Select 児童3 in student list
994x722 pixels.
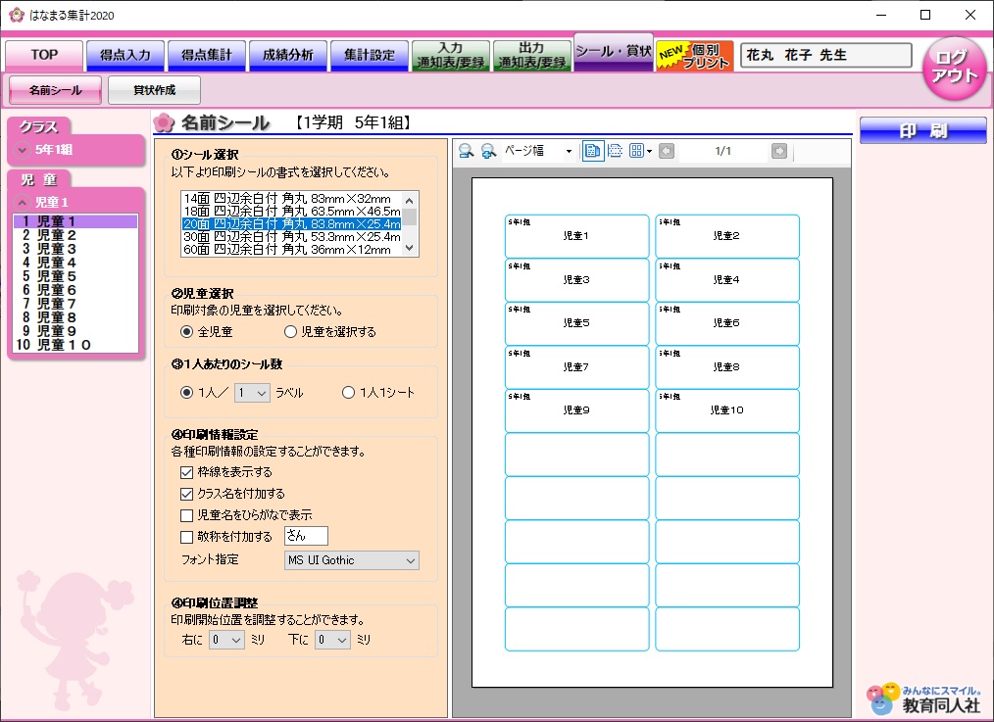[75, 249]
